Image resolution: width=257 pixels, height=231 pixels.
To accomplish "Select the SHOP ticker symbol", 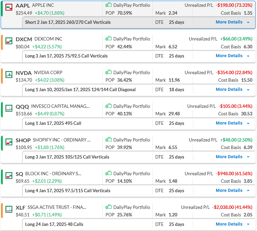I will coord(23,141).
